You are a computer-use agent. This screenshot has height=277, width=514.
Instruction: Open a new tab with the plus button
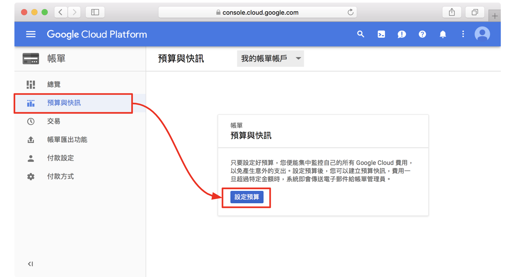click(495, 16)
